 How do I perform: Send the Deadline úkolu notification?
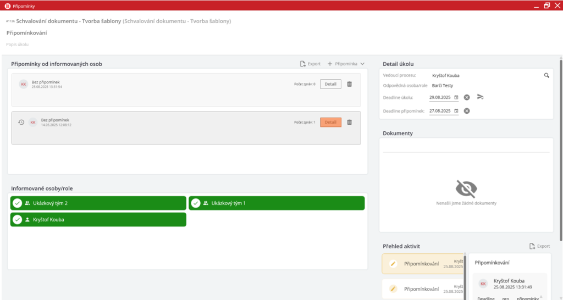pyautogui.click(x=480, y=97)
